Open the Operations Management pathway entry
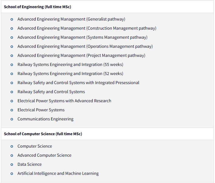215x183 pixels. pyautogui.click(x=85, y=46)
